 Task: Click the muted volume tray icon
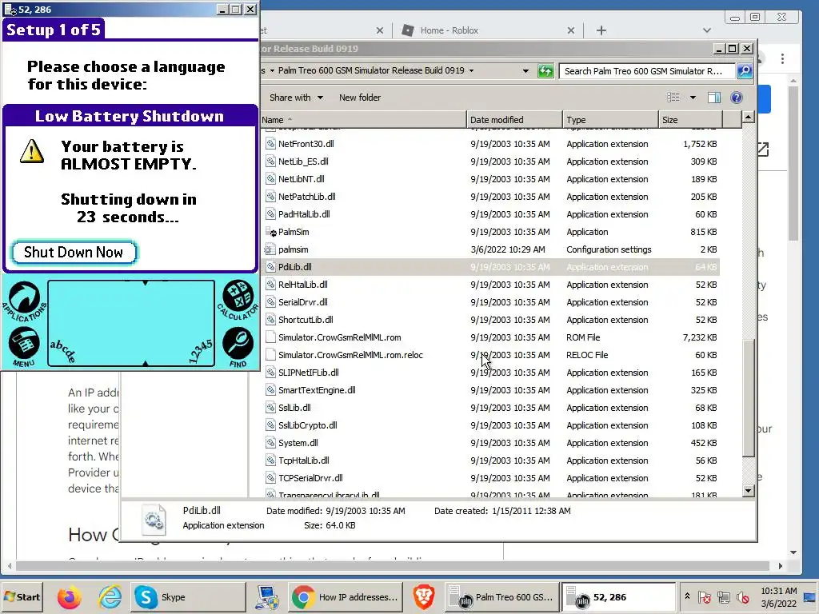[742, 596]
